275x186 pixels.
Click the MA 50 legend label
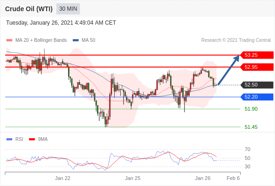click(x=89, y=40)
